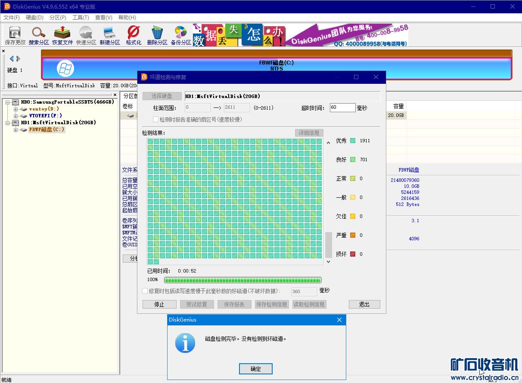The width and height of the screenshot is (522, 383).
Task: Choose the 新建分区 toolbar icon
Action: 110,35
